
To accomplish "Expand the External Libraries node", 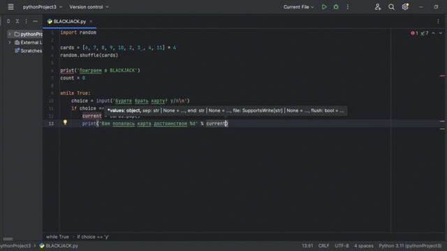I will (x=9, y=43).
